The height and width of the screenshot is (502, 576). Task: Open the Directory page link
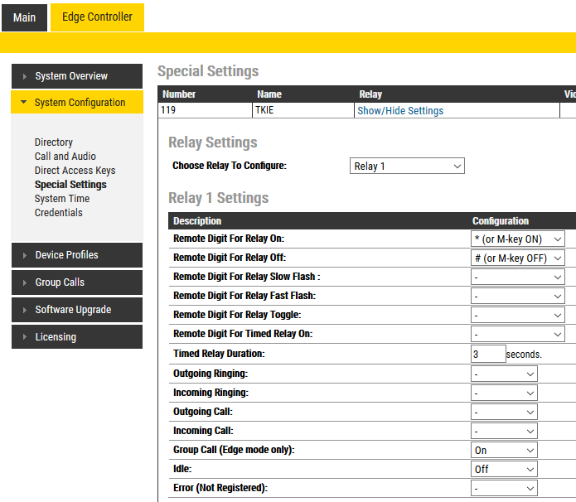(54, 142)
